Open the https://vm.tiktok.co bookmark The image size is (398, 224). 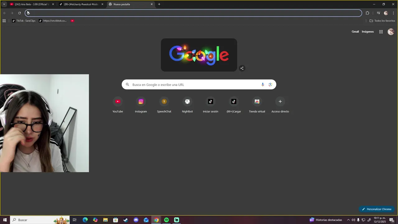point(53,21)
